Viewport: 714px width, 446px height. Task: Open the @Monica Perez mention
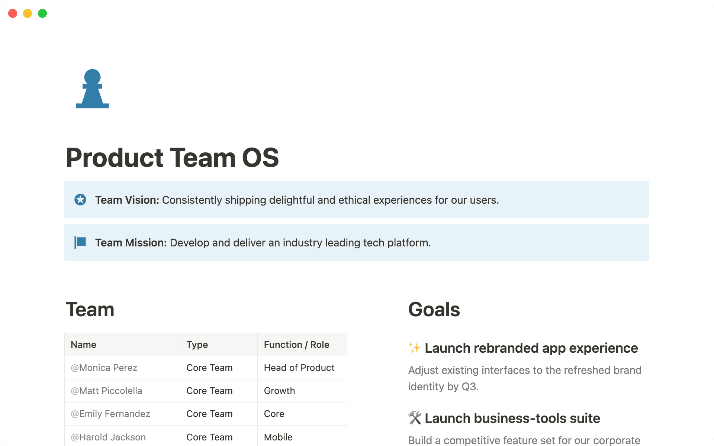[104, 368]
